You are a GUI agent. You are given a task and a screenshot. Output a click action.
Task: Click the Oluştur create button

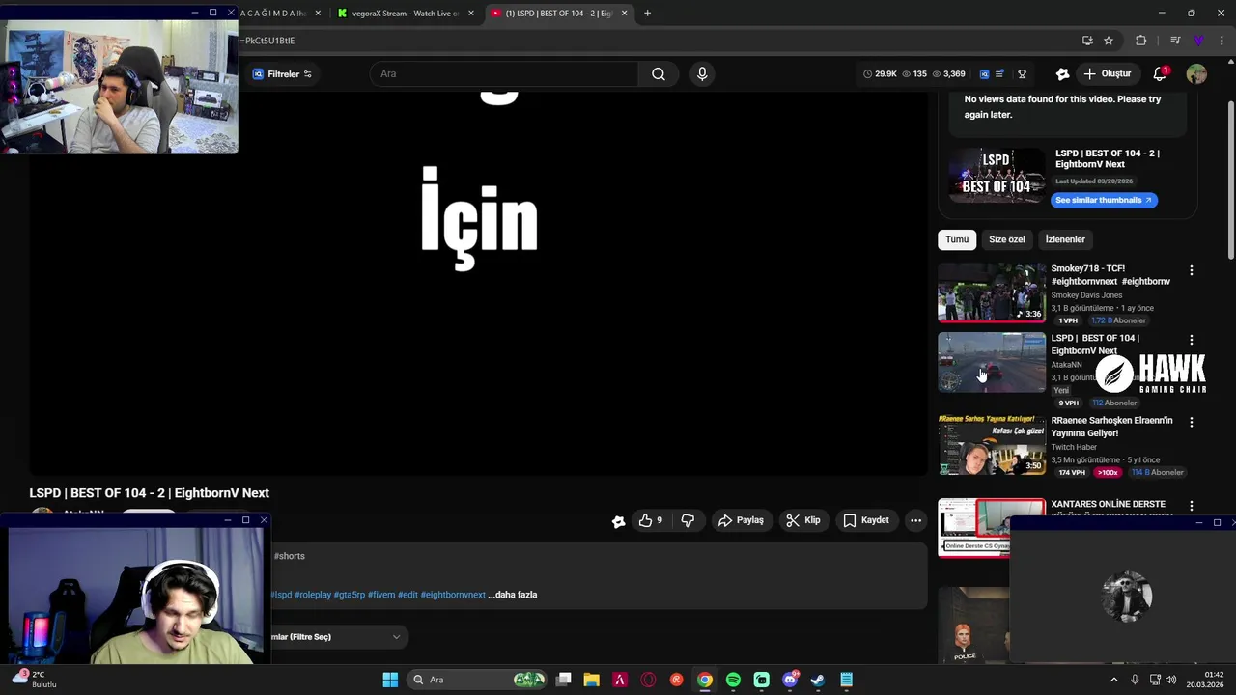click(x=1107, y=74)
